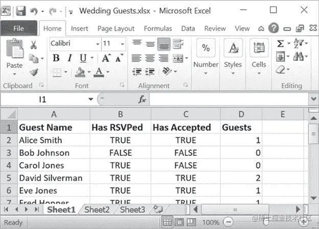Switch to the Insert tab
319x229 pixels.
[x=79, y=29]
